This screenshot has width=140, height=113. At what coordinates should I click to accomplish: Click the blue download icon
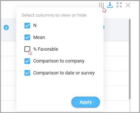point(110,5)
